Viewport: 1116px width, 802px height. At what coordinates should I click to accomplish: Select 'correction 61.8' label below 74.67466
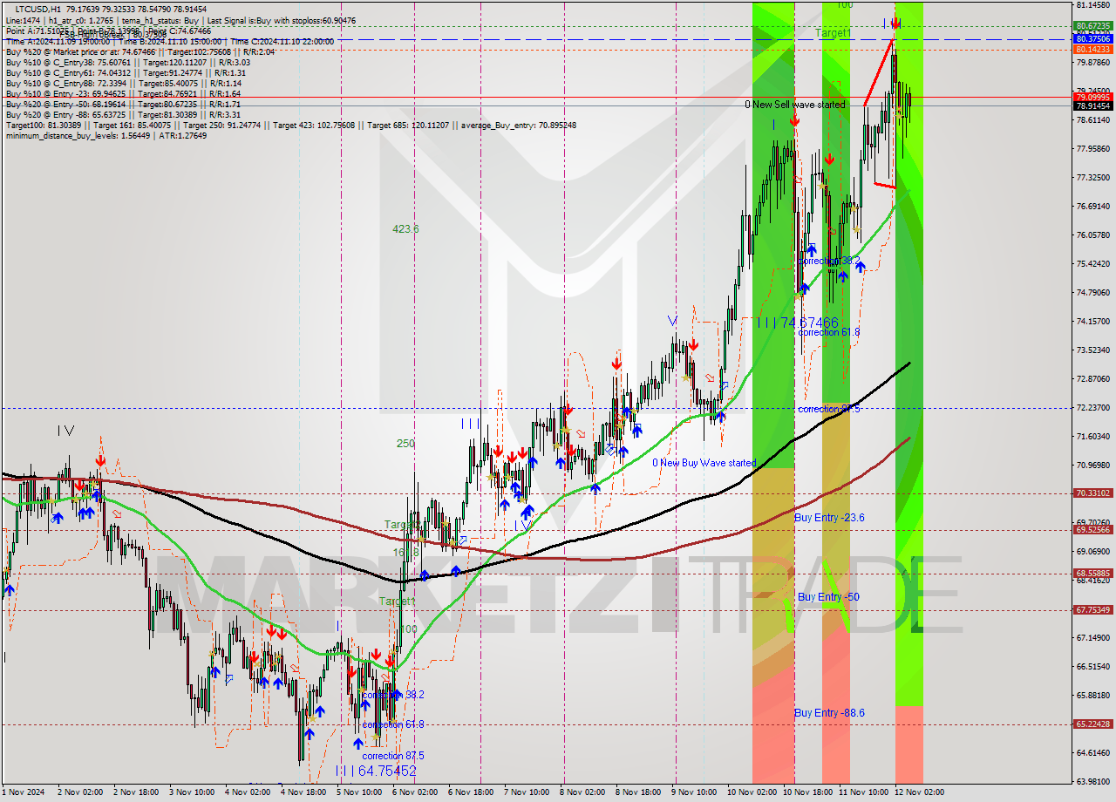829,332
